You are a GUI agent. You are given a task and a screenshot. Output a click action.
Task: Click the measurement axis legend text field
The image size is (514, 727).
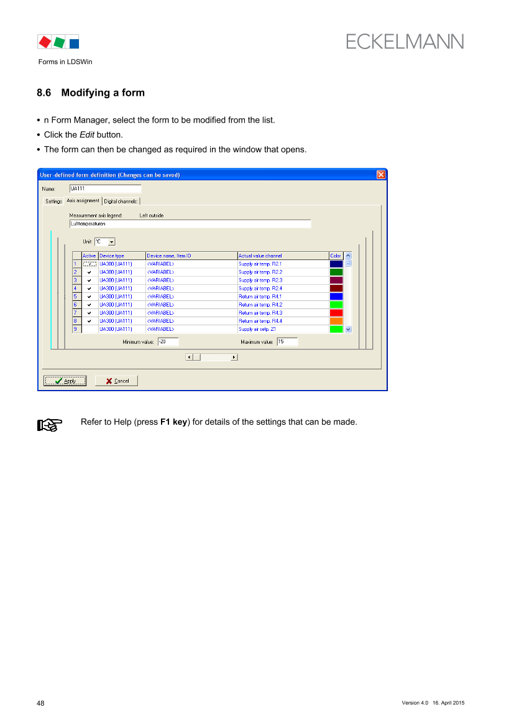(x=190, y=224)
